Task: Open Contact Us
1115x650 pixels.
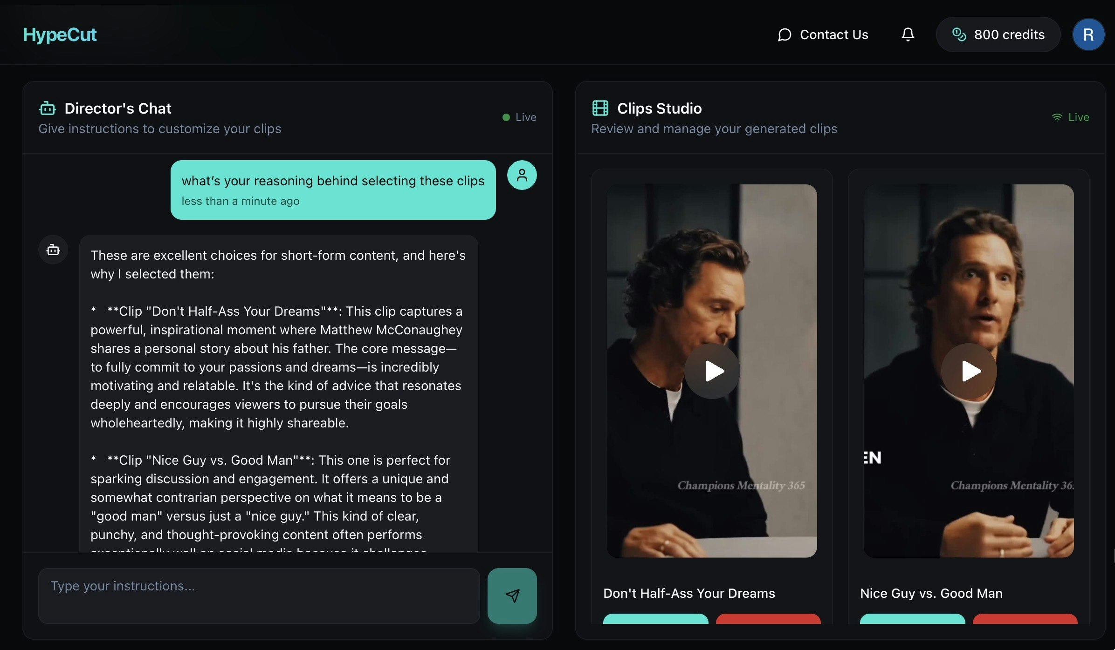Action: [834, 34]
